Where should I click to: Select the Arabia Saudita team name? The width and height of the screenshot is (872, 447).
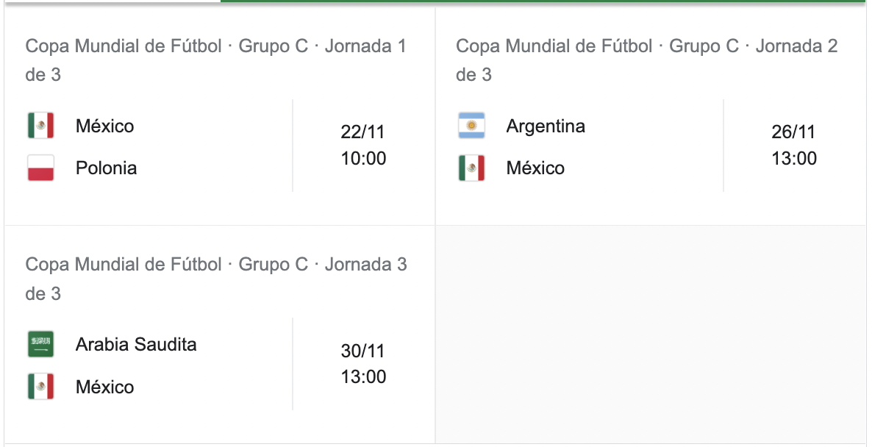136,344
